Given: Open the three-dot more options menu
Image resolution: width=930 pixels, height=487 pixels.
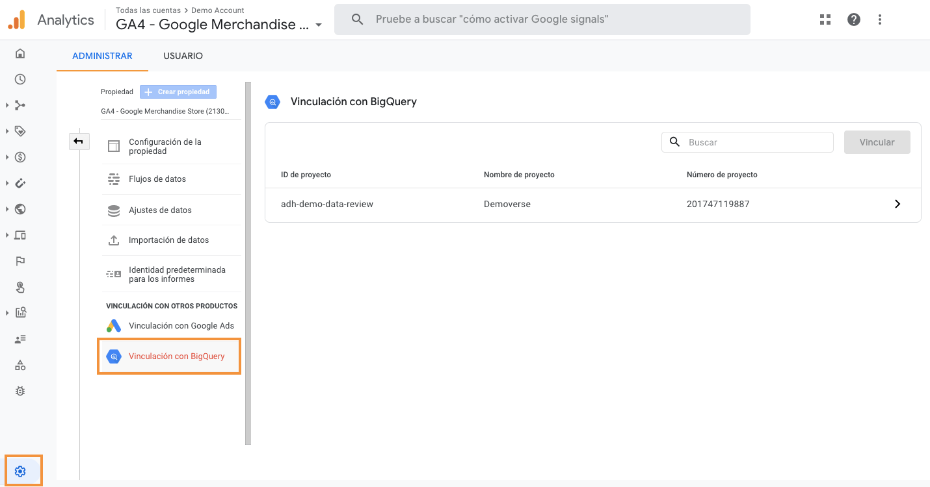Looking at the screenshot, I should tap(880, 19).
